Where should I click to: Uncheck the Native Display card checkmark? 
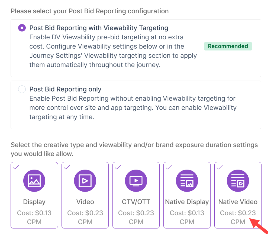[169, 167]
